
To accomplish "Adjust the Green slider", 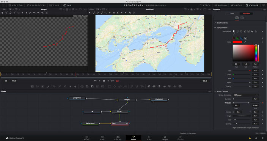I will [242, 74].
